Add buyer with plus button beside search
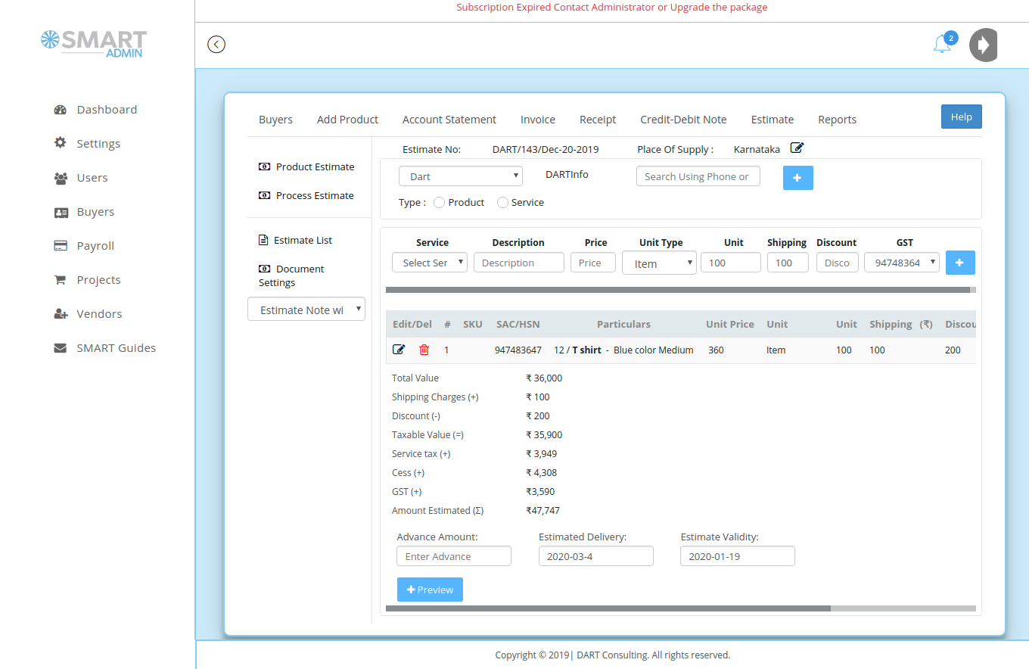 pyautogui.click(x=797, y=177)
